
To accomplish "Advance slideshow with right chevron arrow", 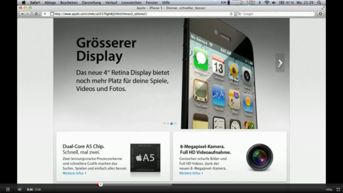I will (x=280, y=63).
